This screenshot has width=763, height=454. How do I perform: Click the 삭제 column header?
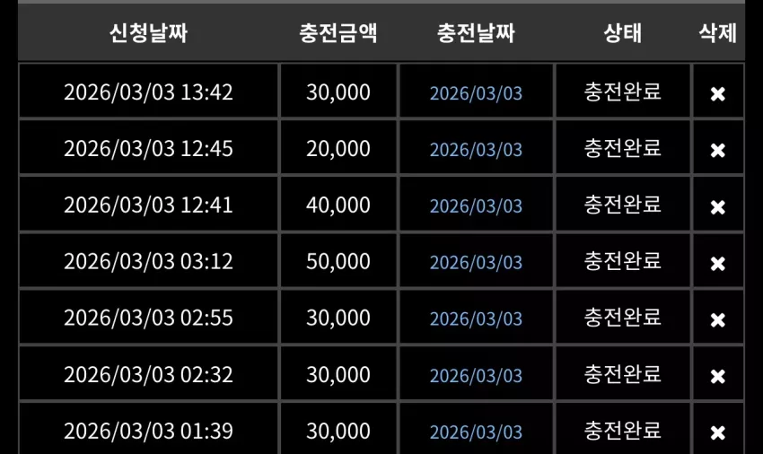(718, 33)
